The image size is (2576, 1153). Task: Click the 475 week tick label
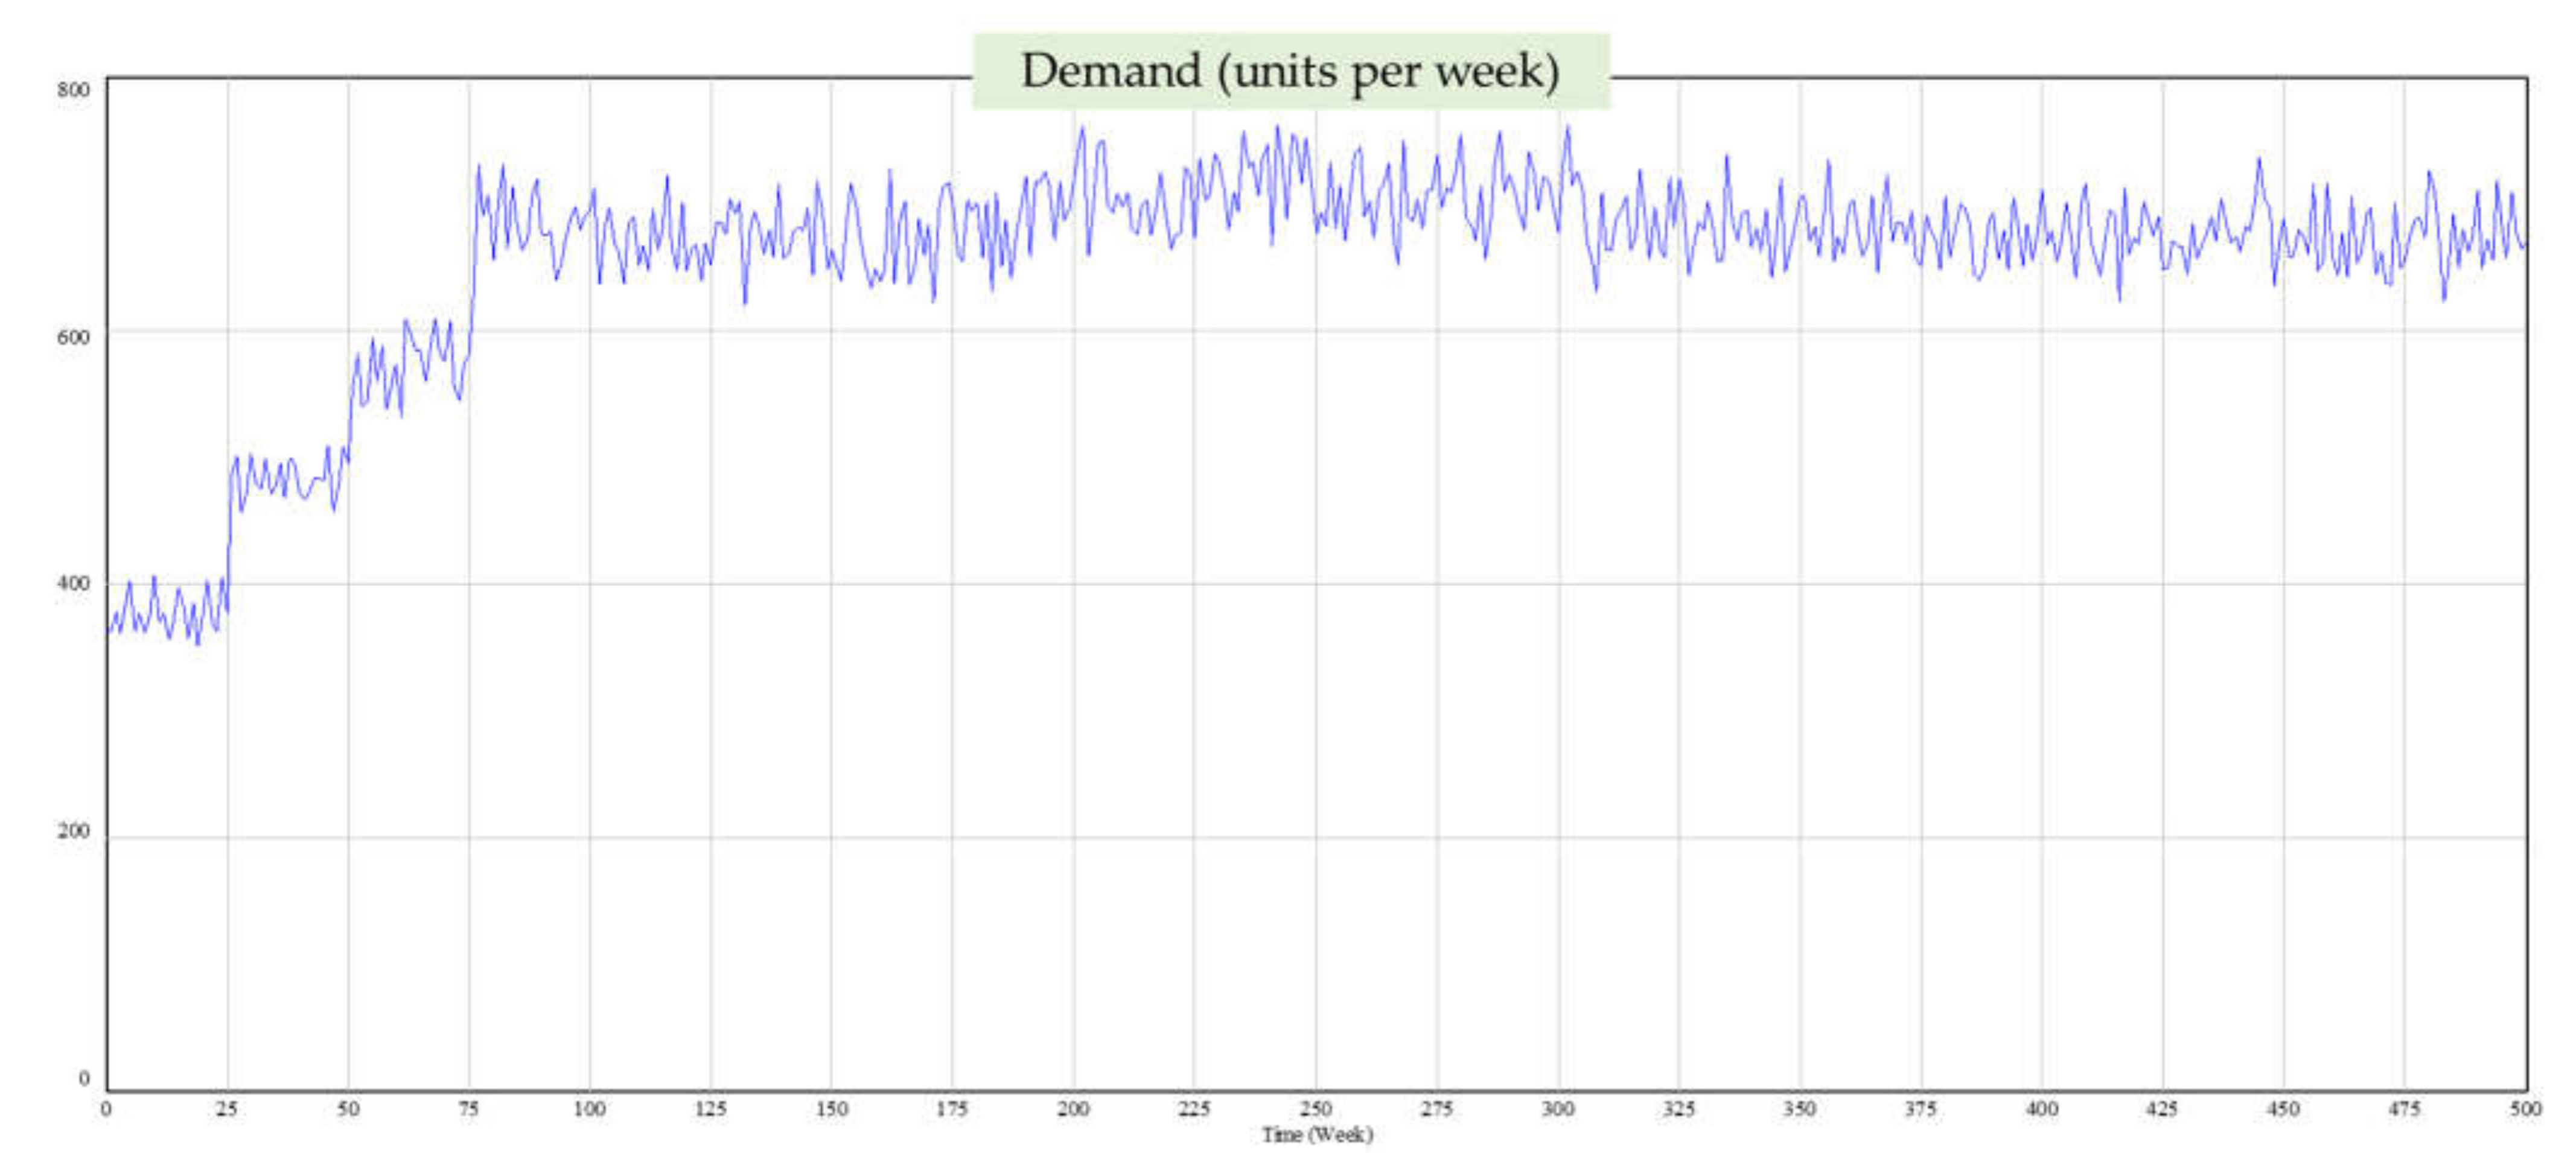pyautogui.click(x=2404, y=1108)
